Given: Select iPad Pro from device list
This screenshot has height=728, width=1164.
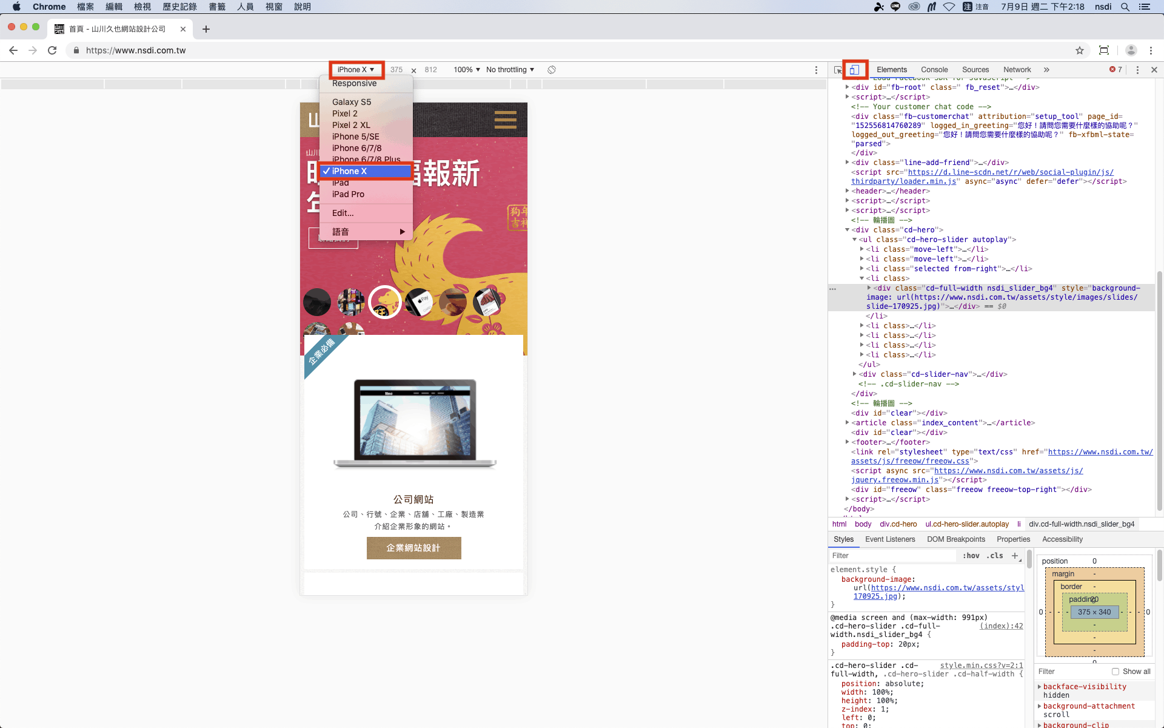Looking at the screenshot, I should tap(348, 194).
